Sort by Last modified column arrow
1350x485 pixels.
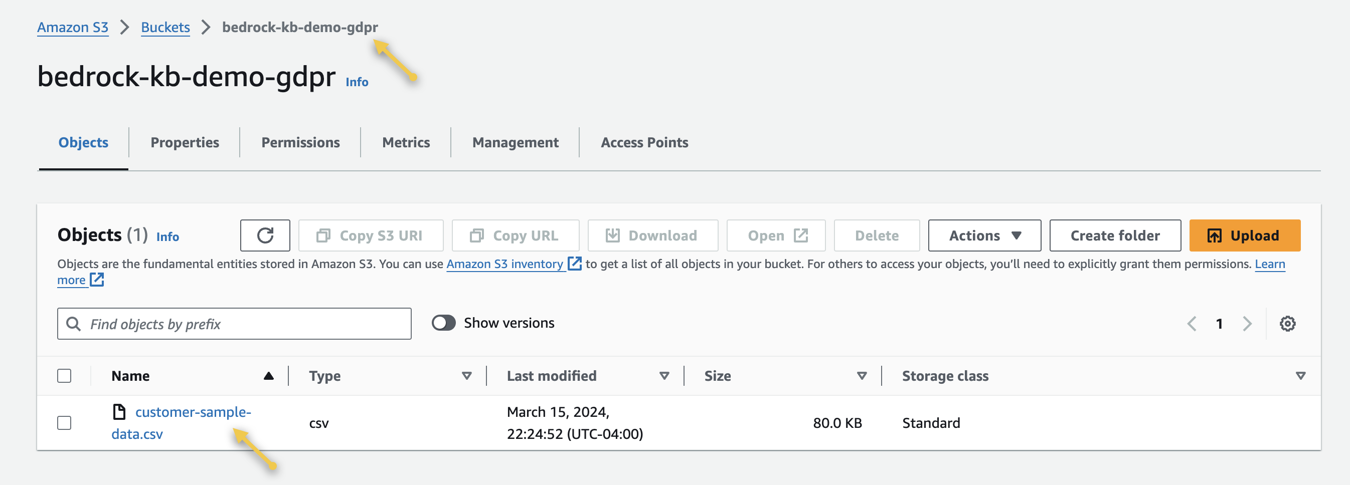[664, 376]
